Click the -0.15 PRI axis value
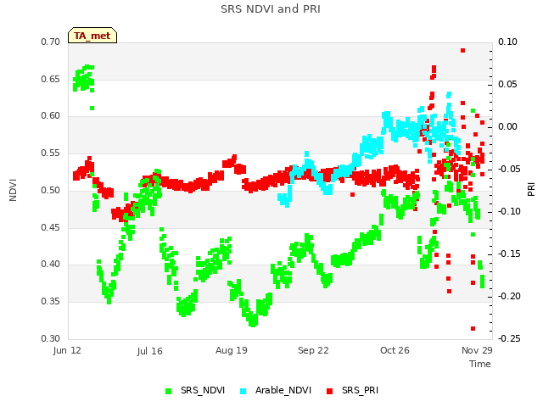Screen dimensions: 543x407 tap(509, 254)
